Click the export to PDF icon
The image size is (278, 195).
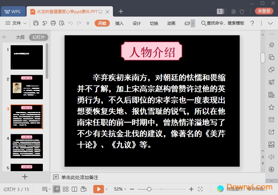coord(45,23)
